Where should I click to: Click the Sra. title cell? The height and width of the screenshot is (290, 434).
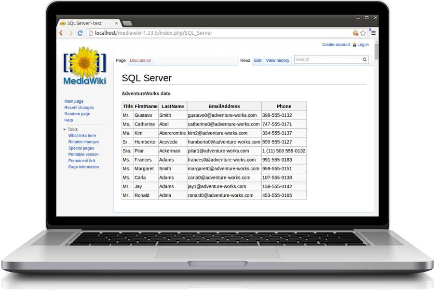[128, 151]
